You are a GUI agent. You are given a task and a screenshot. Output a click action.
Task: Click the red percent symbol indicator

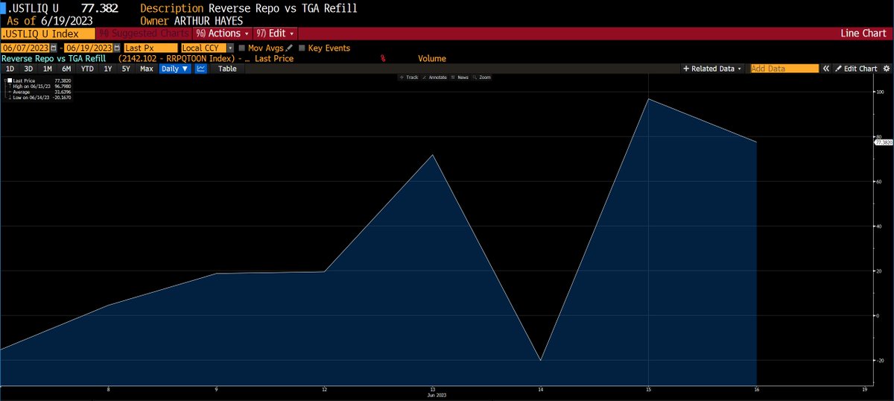383,58
